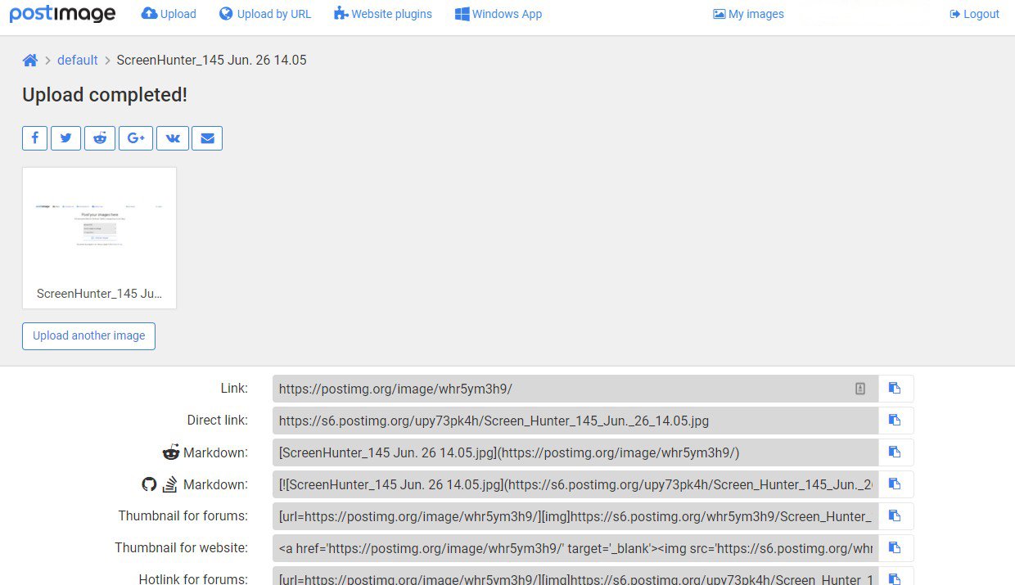Share via email icon
This screenshot has width=1015, height=585.
[x=207, y=138]
